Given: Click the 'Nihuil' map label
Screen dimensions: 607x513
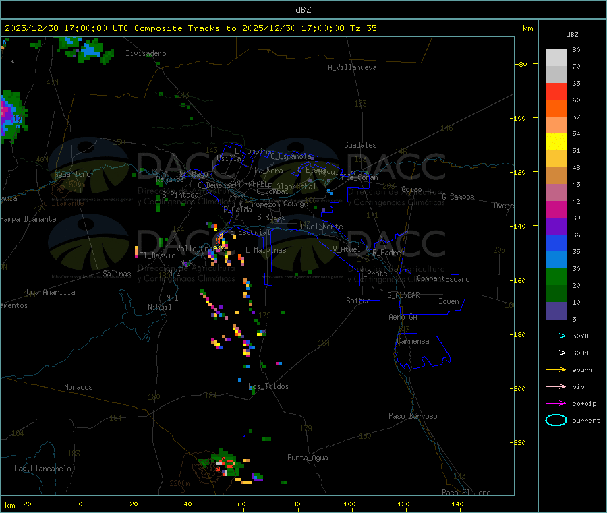Looking at the screenshot, I should pyautogui.click(x=160, y=307).
